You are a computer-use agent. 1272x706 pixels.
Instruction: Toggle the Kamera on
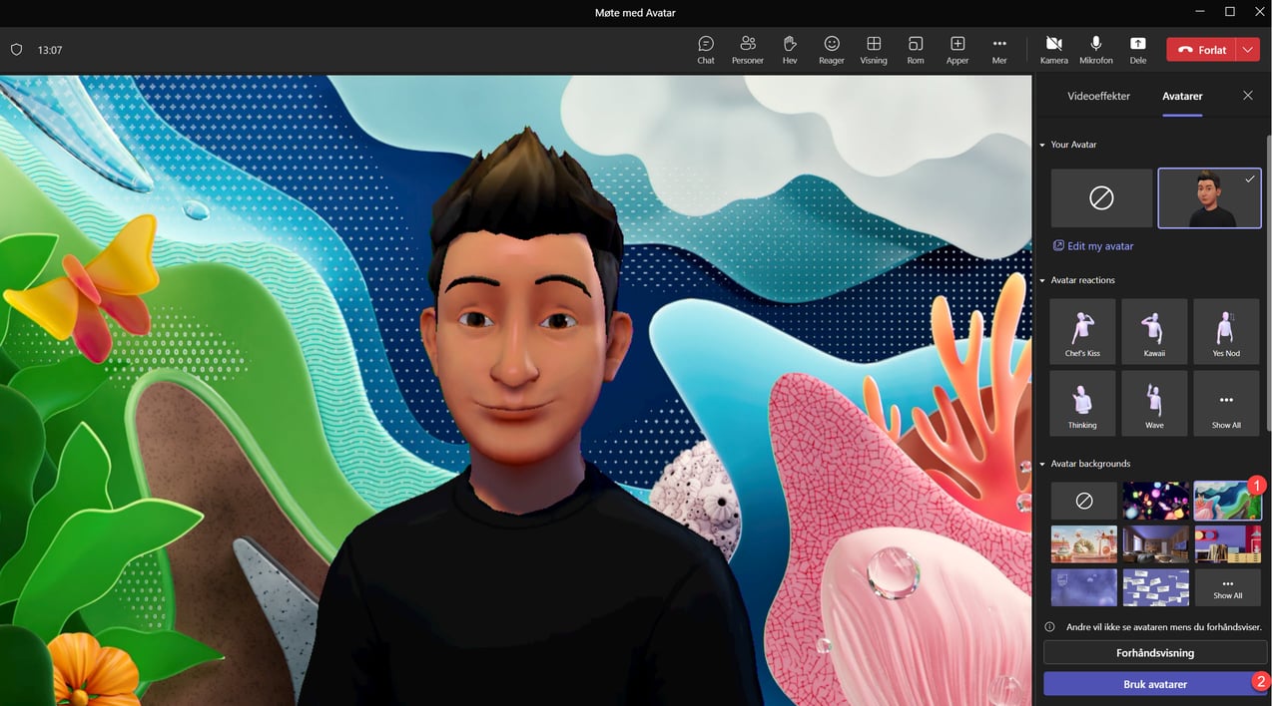point(1053,49)
